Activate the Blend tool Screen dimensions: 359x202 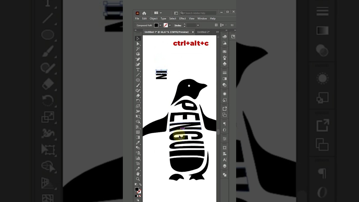(x=138, y=148)
